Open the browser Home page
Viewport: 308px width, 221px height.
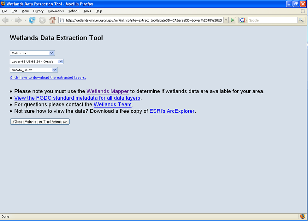[x=52, y=20]
